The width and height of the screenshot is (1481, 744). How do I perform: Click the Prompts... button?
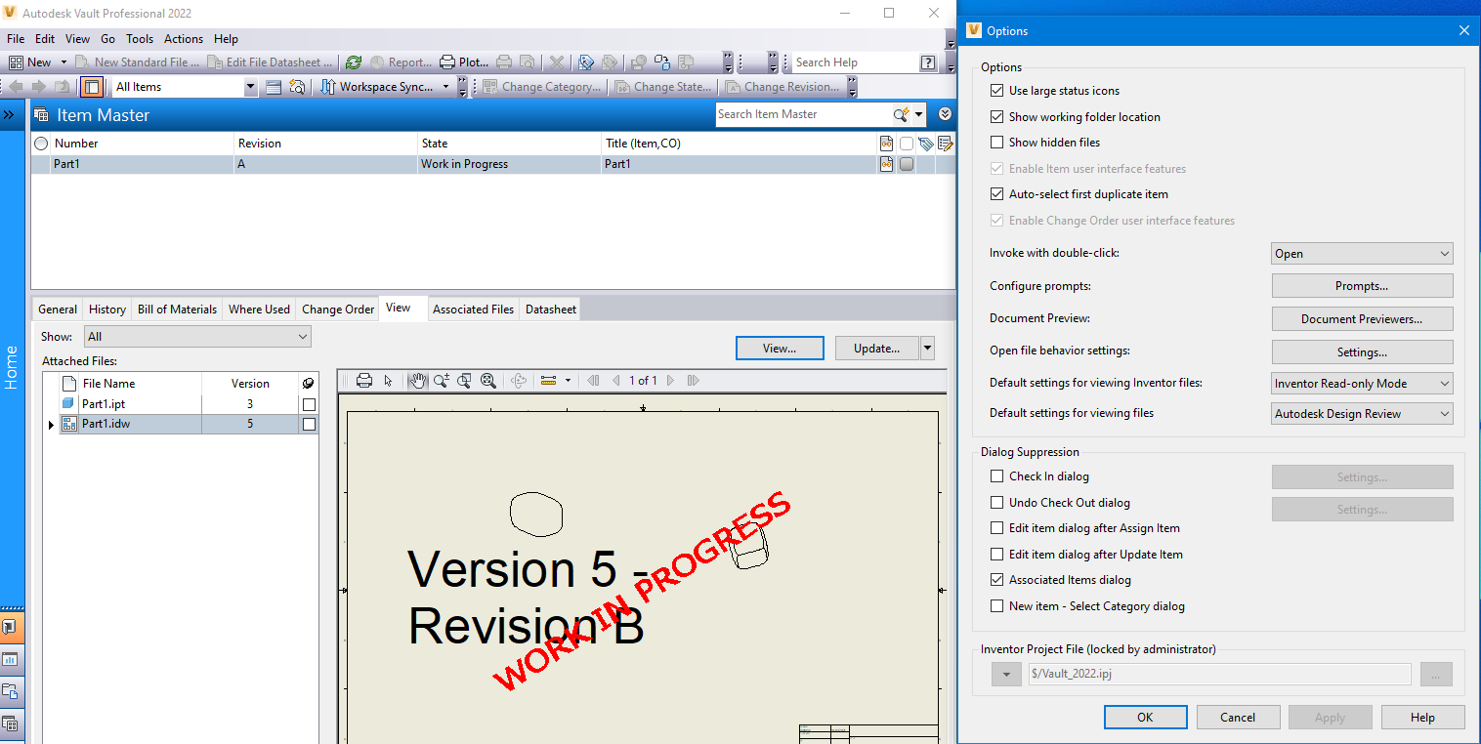point(1362,286)
